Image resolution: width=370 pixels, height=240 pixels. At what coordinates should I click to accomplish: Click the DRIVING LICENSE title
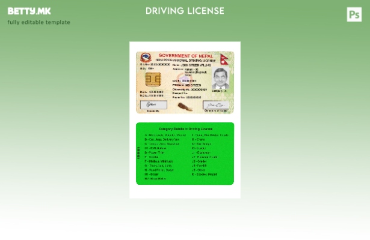pyautogui.click(x=185, y=11)
